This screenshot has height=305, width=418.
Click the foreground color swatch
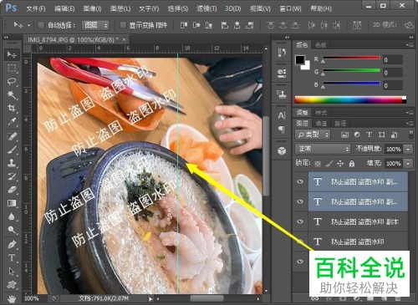click(300, 60)
